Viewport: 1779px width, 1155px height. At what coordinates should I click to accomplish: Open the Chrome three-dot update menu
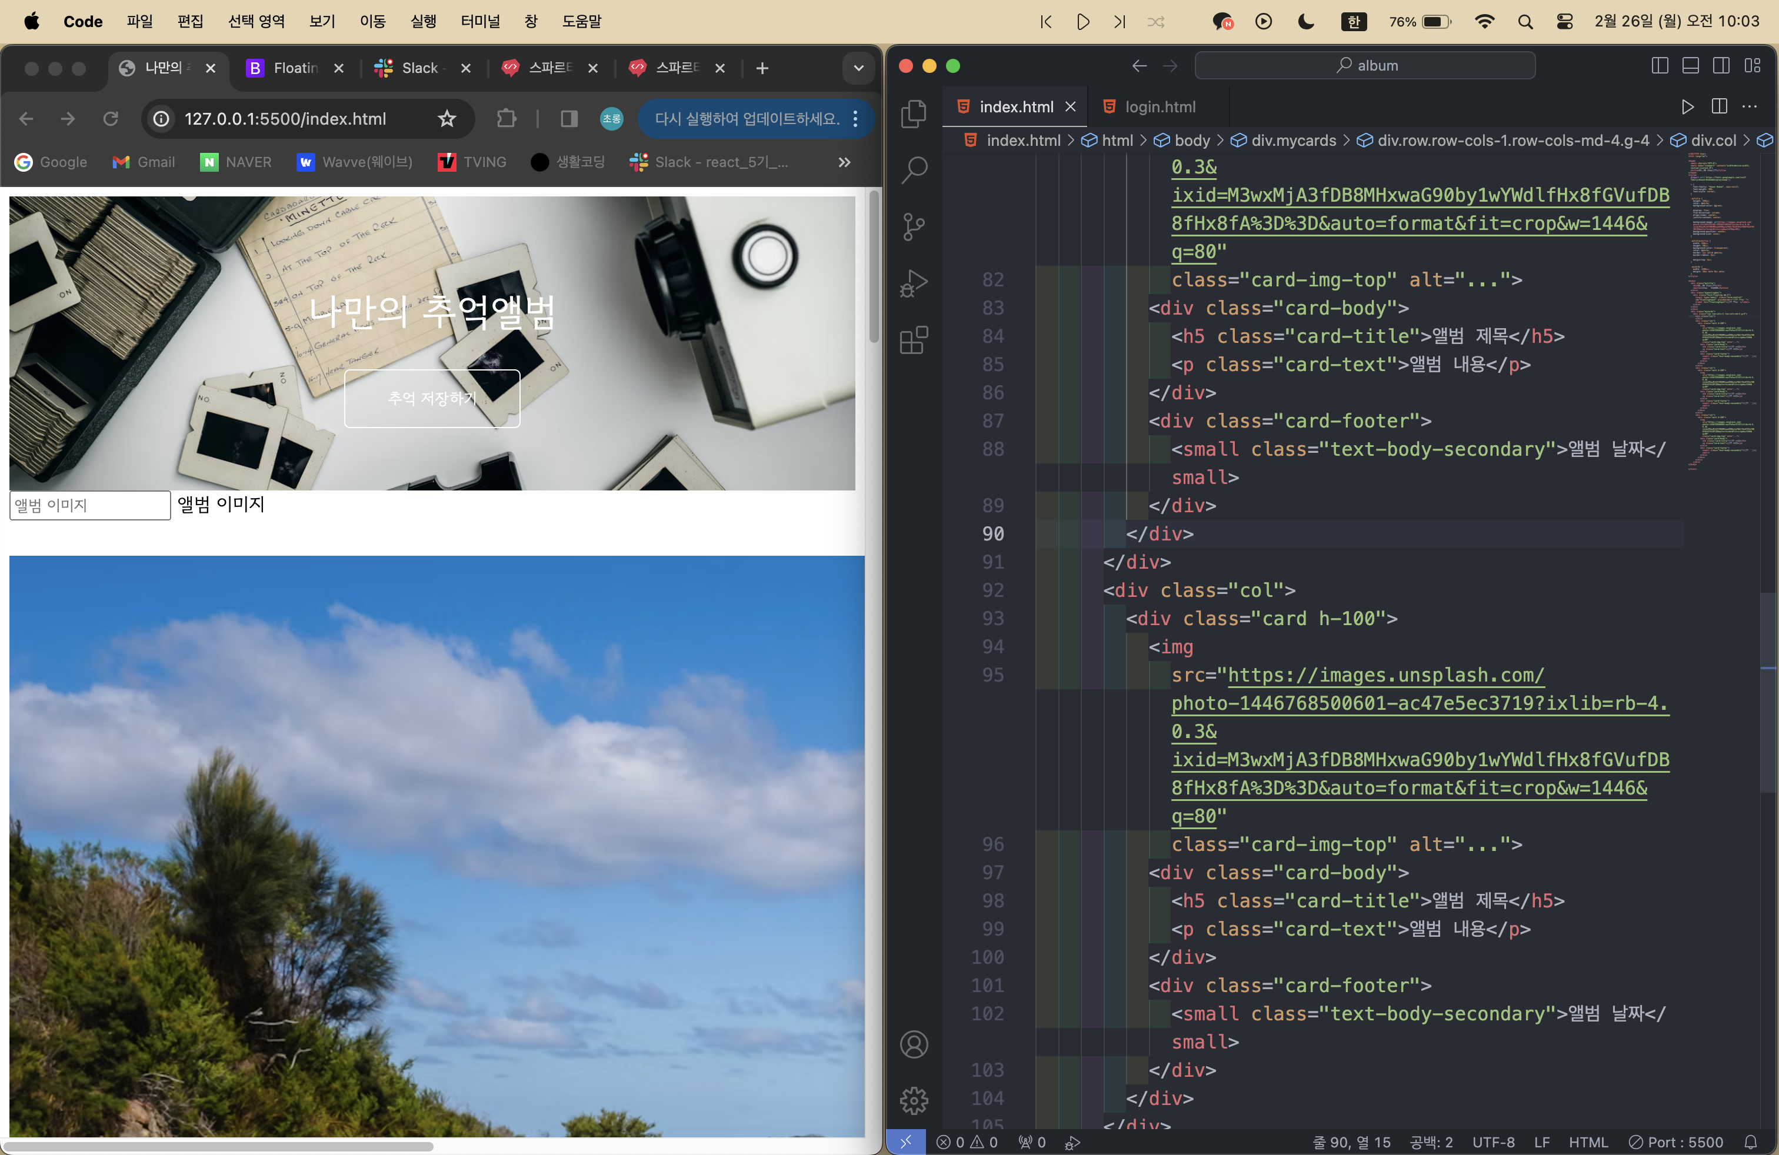pyautogui.click(x=856, y=119)
